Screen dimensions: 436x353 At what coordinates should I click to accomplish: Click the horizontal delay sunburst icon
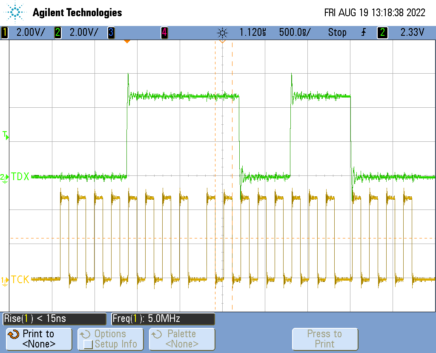tap(222, 32)
